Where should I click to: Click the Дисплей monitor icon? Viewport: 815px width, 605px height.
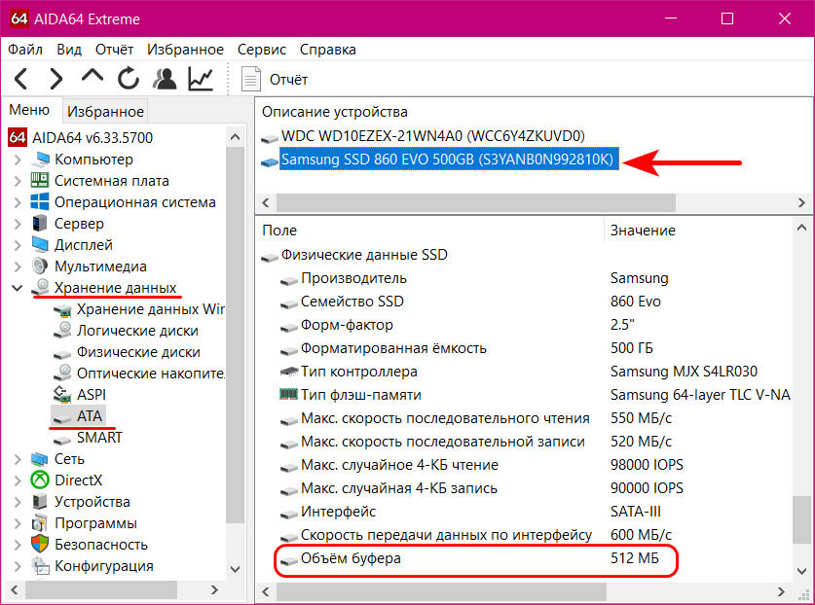pyautogui.click(x=40, y=244)
